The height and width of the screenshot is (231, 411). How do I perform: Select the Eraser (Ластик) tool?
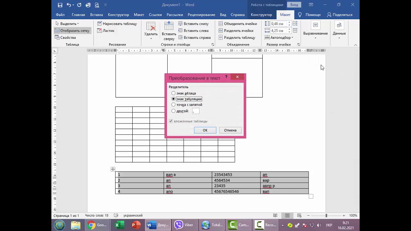pyautogui.click(x=106, y=31)
